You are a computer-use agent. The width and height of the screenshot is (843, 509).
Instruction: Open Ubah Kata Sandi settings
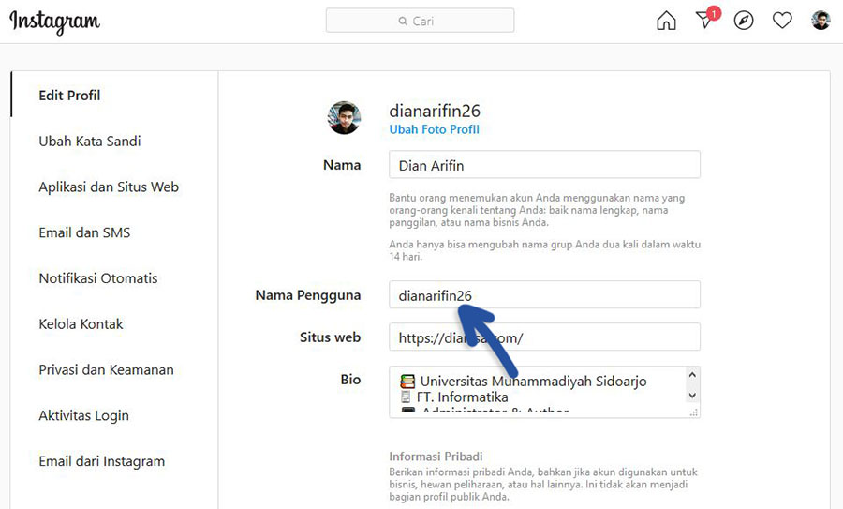[90, 142]
